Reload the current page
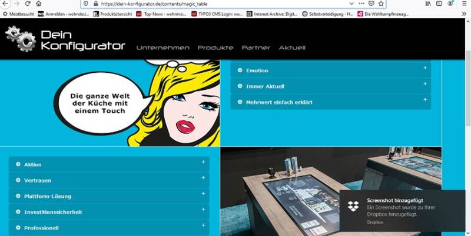This screenshot has width=471, height=236. pyautogui.click(x=28, y=4)
